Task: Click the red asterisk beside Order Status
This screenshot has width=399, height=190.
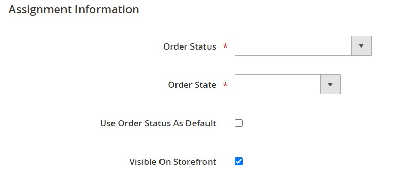Action: point(225,46)
